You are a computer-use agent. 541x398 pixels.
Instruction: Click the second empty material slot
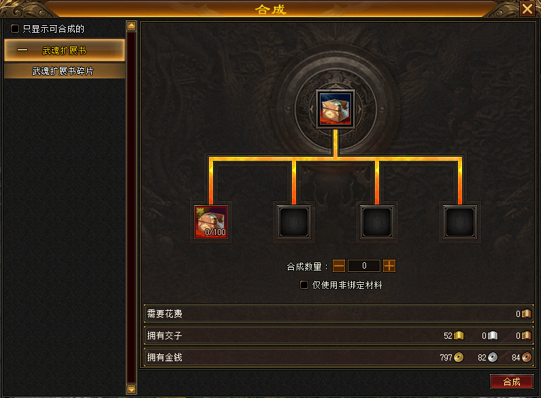point(294,222)
